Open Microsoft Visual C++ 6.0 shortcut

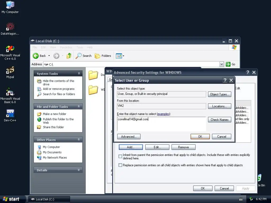click(10, 53)
